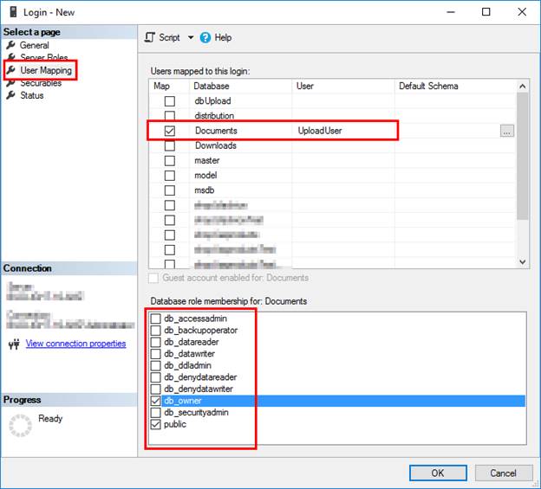Click the wrench icon beside Securables
541x489 pixels.
click(x=11, y=83)
